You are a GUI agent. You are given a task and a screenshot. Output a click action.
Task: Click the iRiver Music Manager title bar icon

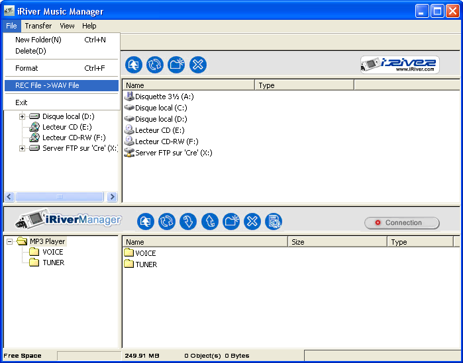[9, 11]
